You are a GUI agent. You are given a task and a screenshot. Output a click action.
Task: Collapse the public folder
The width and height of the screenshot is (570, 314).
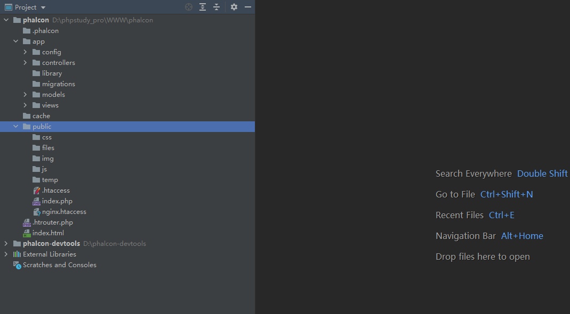16,127
